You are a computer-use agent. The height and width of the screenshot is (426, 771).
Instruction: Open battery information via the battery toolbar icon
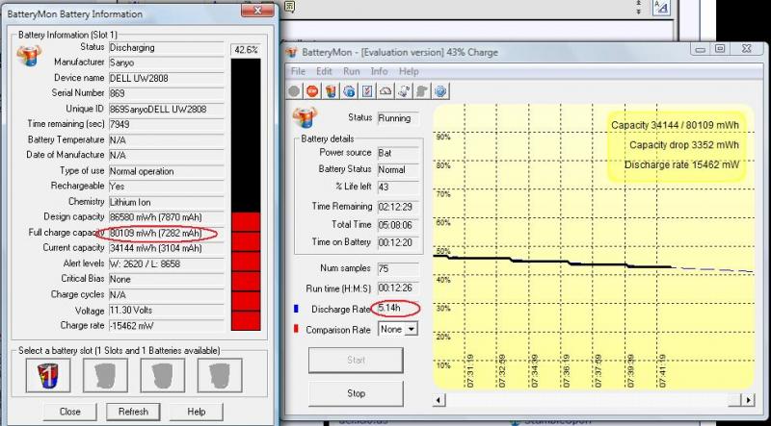(330, 91)
